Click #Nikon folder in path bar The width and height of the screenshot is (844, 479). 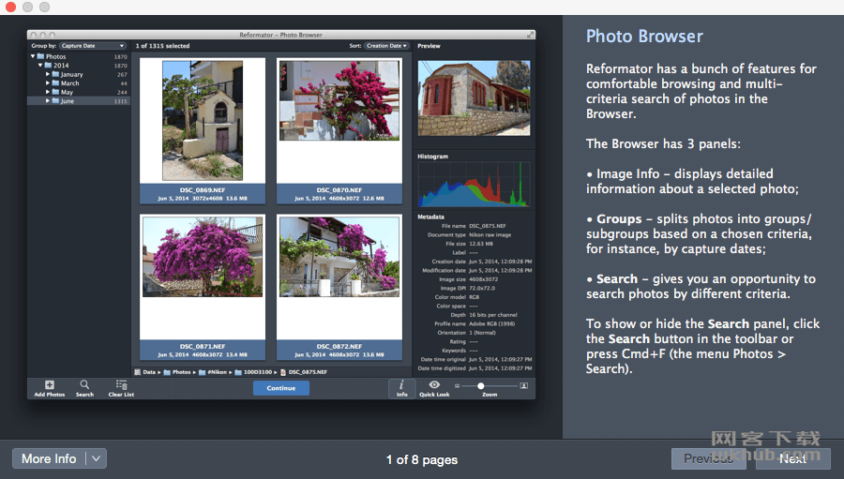tap(213, 372)
